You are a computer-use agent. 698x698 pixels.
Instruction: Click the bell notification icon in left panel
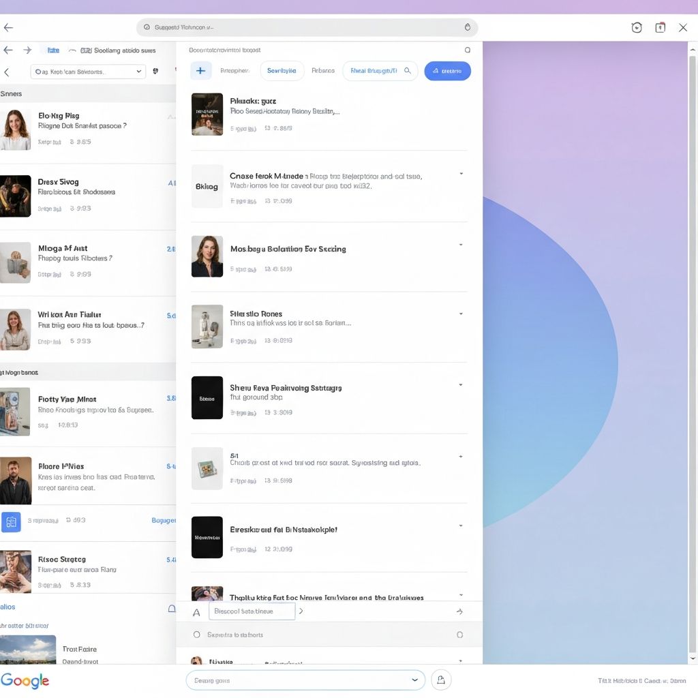[x=172, y=609]
